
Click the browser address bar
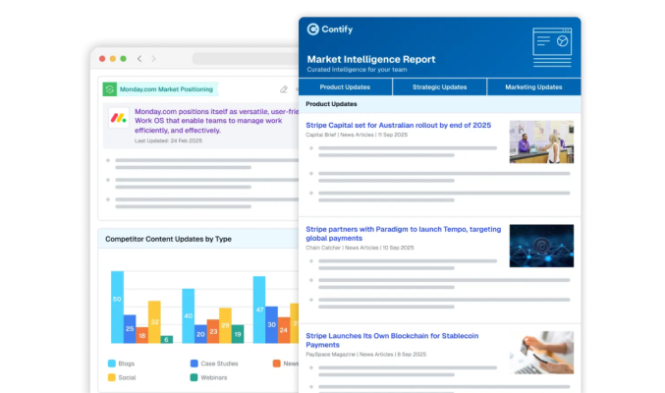pyautogui.click(x=246, y=59)
